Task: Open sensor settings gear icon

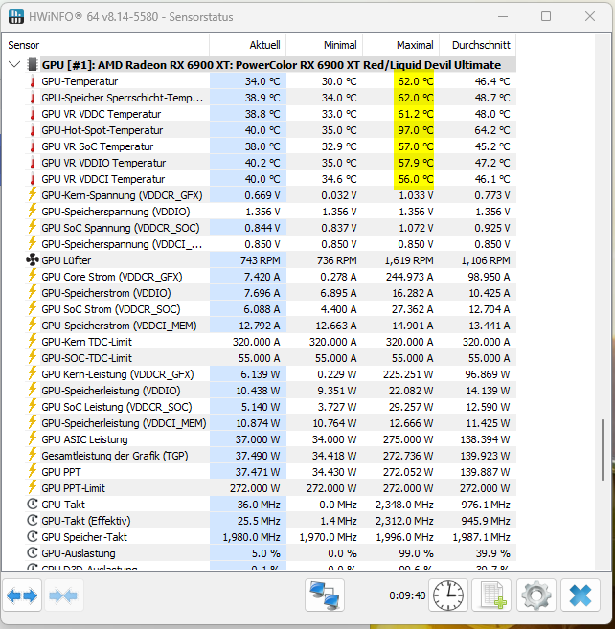Action: (535, 595)
